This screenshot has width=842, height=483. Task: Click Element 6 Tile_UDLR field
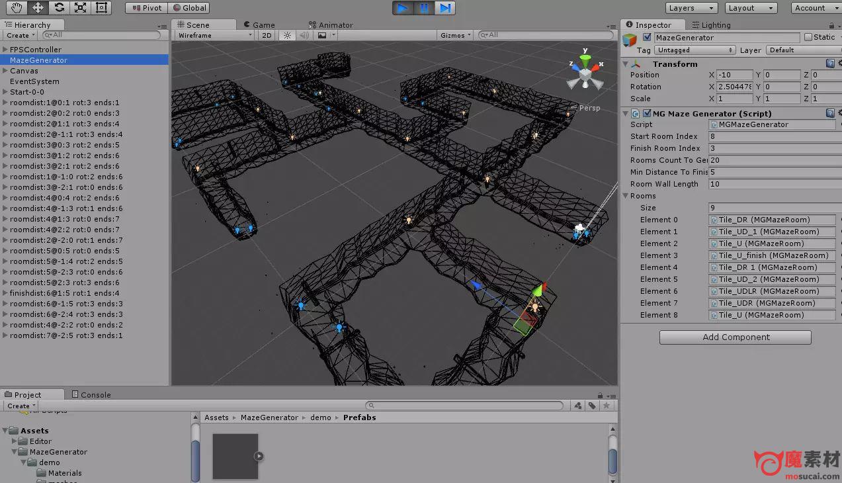pos(772,291)
